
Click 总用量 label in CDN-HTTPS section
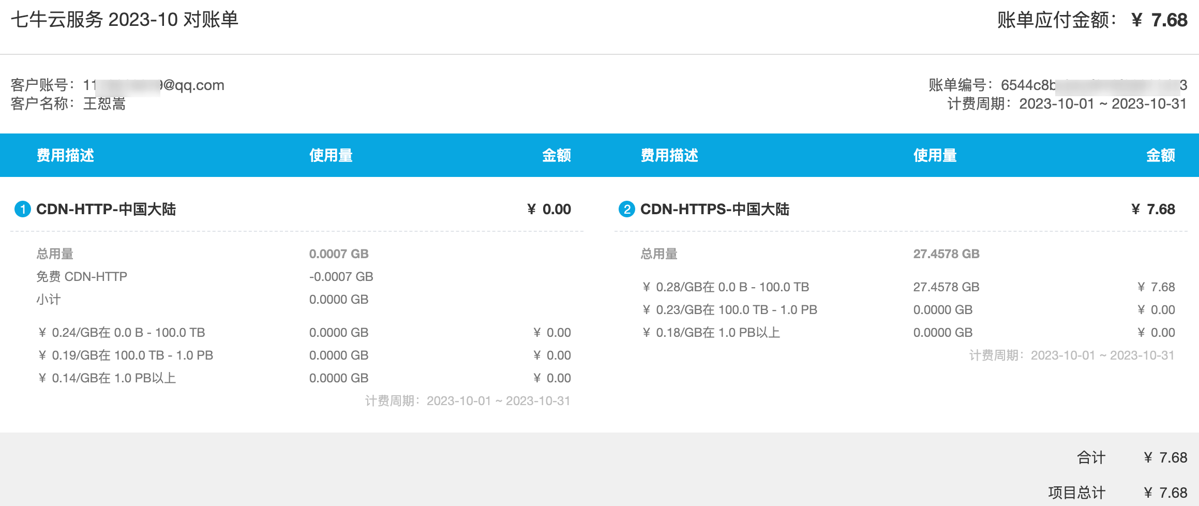point(659,254)
